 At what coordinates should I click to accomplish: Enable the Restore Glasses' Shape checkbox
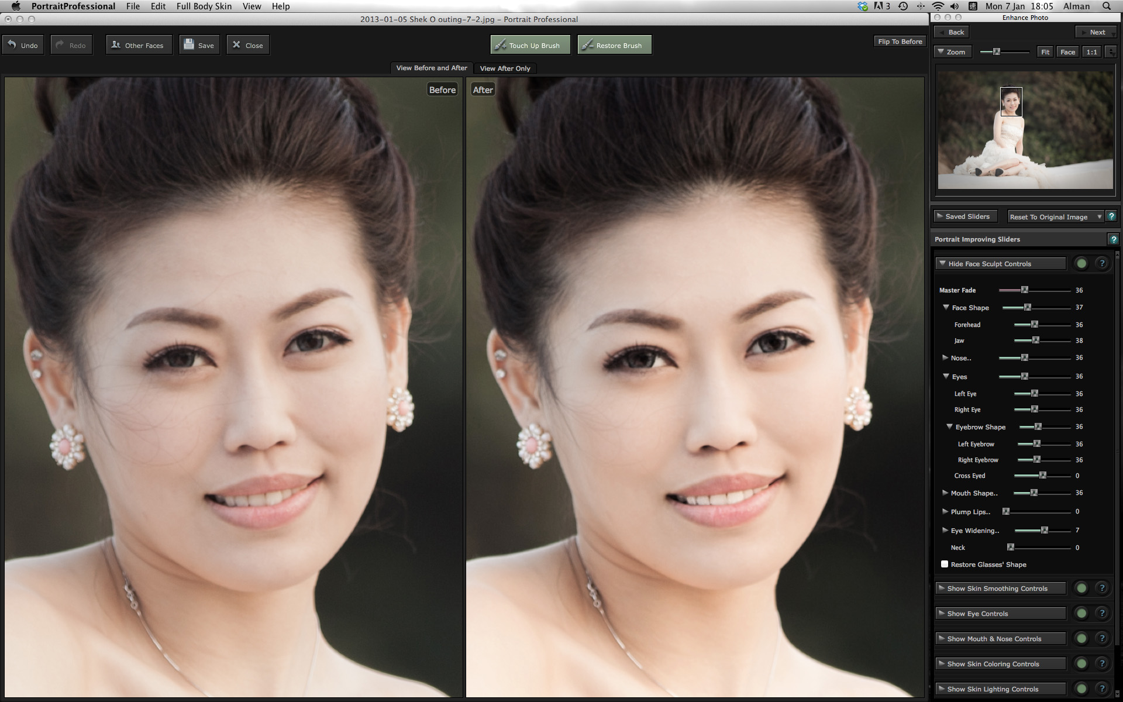(x=942, y=564)
